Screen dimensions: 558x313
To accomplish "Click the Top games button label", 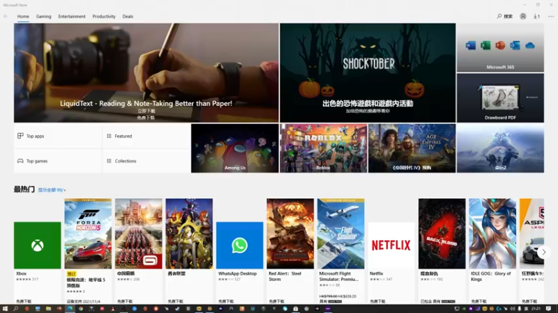I will tap(37, 161).
